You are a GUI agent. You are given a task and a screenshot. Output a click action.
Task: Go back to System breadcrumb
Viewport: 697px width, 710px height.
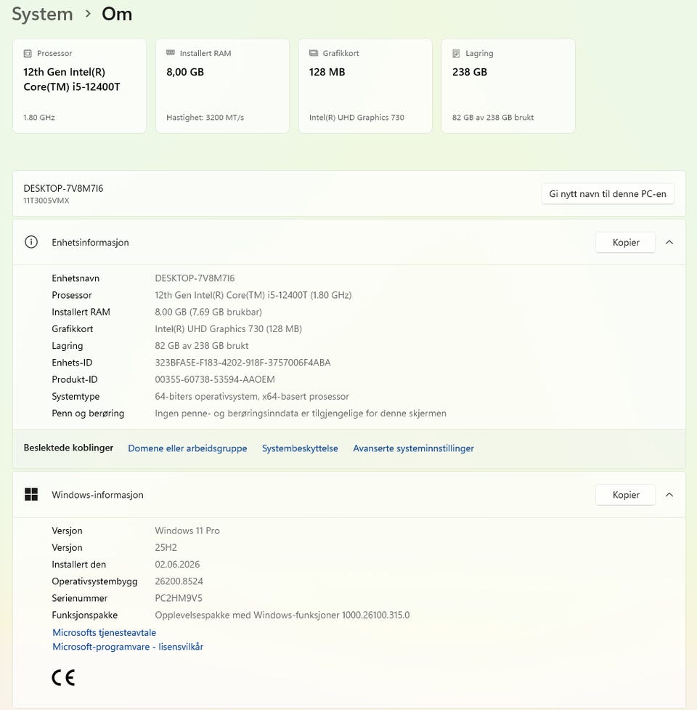(x=42, y=14)
